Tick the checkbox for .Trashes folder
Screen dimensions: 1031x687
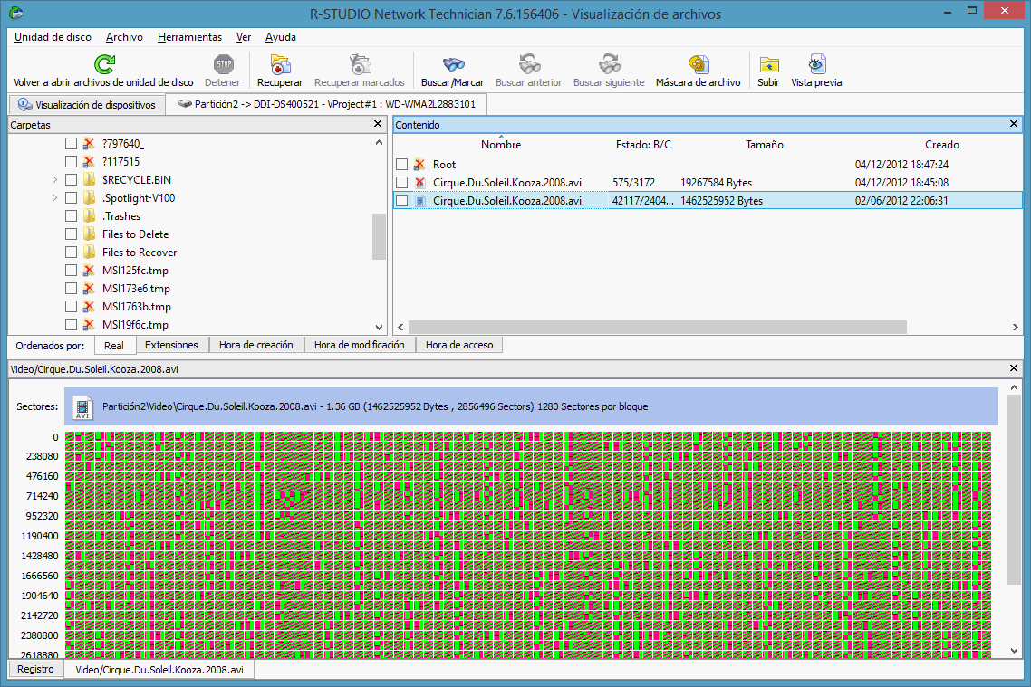(72, 216)
